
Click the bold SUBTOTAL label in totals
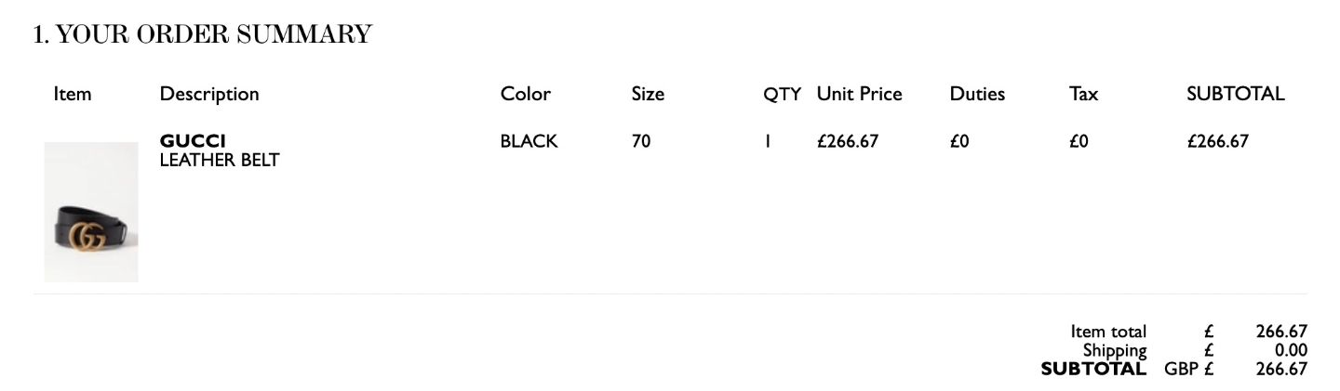pos(1093,369)
